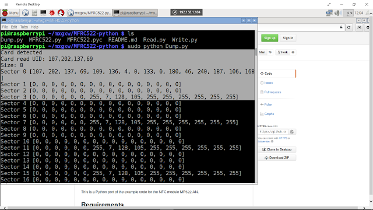Open the Pulse link
This screenshot has width=373, height=210.
click(268, 104)
